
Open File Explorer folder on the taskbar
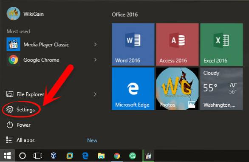pyautogui.click(x=101, y=156)
